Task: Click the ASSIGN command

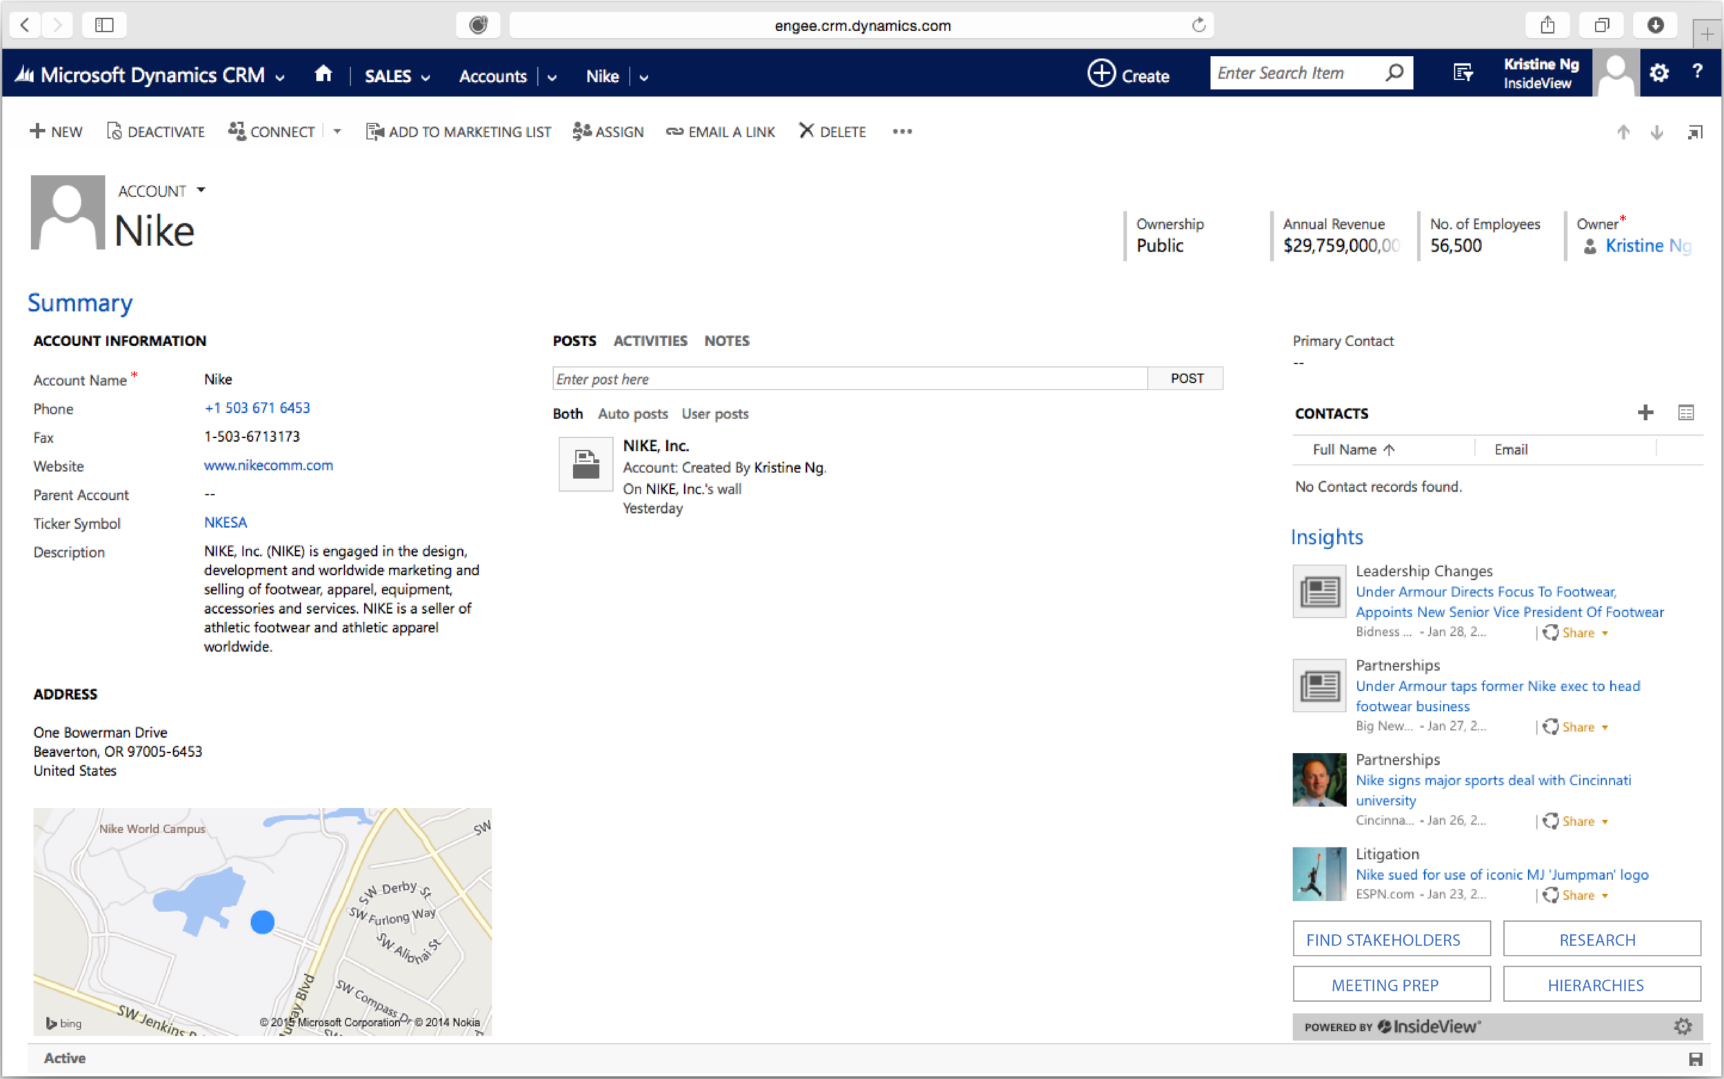Action: [608, 131]
